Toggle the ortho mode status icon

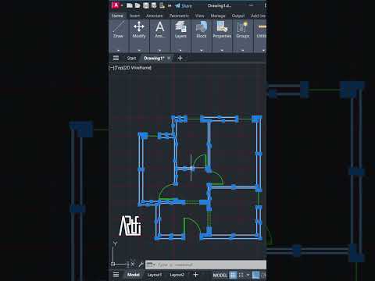pos(255,275)
